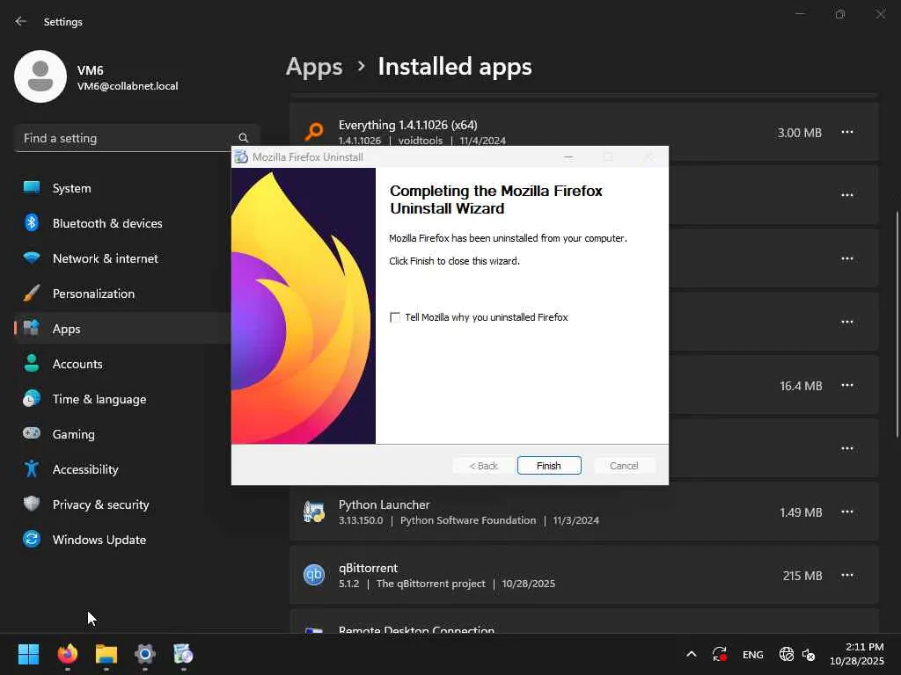Click the Accessibility figure icon
This screenshot has height=675, width=901.
coord(32,468)
